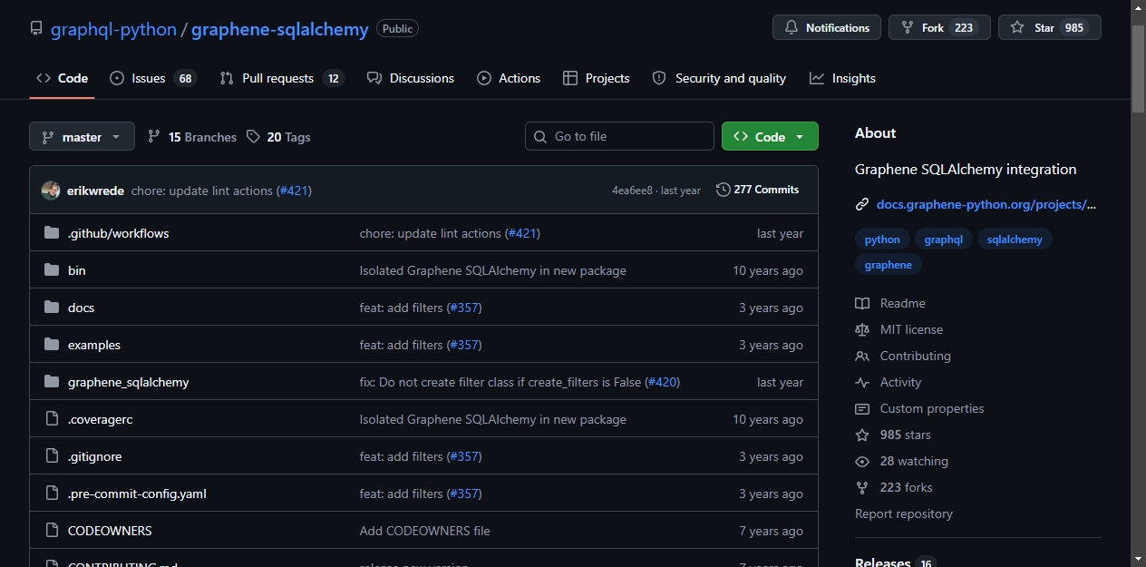Switch to the Code tab
The image size is (1146, 567).
tap(62, 78)
